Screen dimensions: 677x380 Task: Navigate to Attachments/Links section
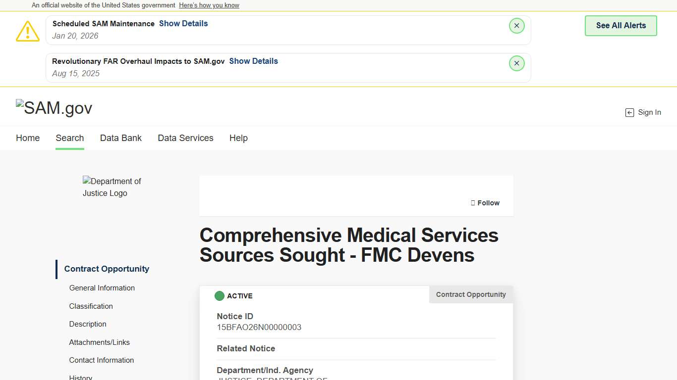pyautogui.click(x=100, y=342)
